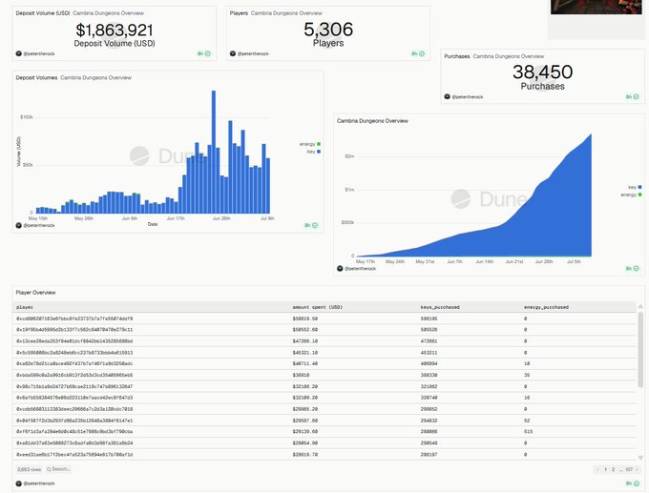Open the Players card title link

(x=239, y=13)
